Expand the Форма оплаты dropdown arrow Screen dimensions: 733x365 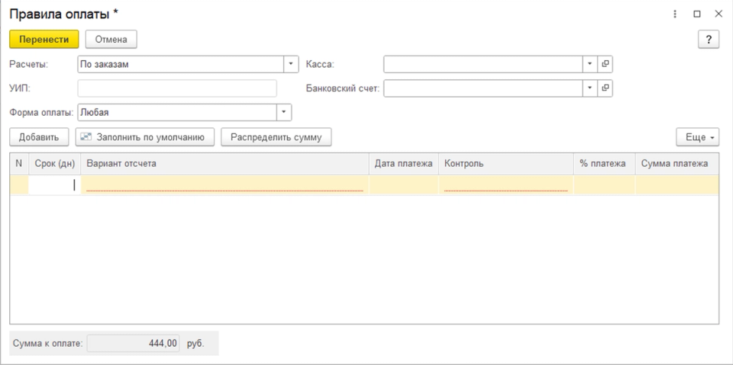(x=284, y=112)
